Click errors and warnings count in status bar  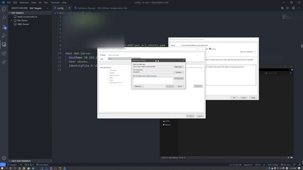pyautogui.click(x=29, y=165)
